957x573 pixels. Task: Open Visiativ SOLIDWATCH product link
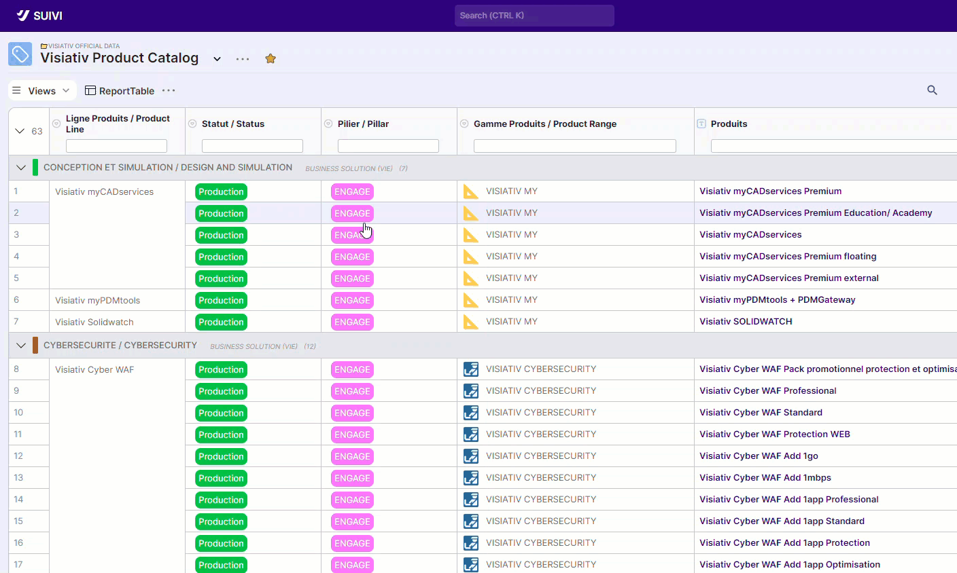[x=746, y=322]
